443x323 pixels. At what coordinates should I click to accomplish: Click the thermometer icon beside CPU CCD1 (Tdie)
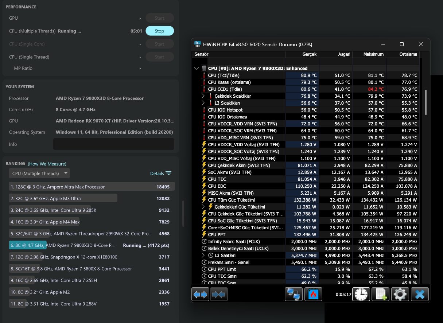[204, 89]
